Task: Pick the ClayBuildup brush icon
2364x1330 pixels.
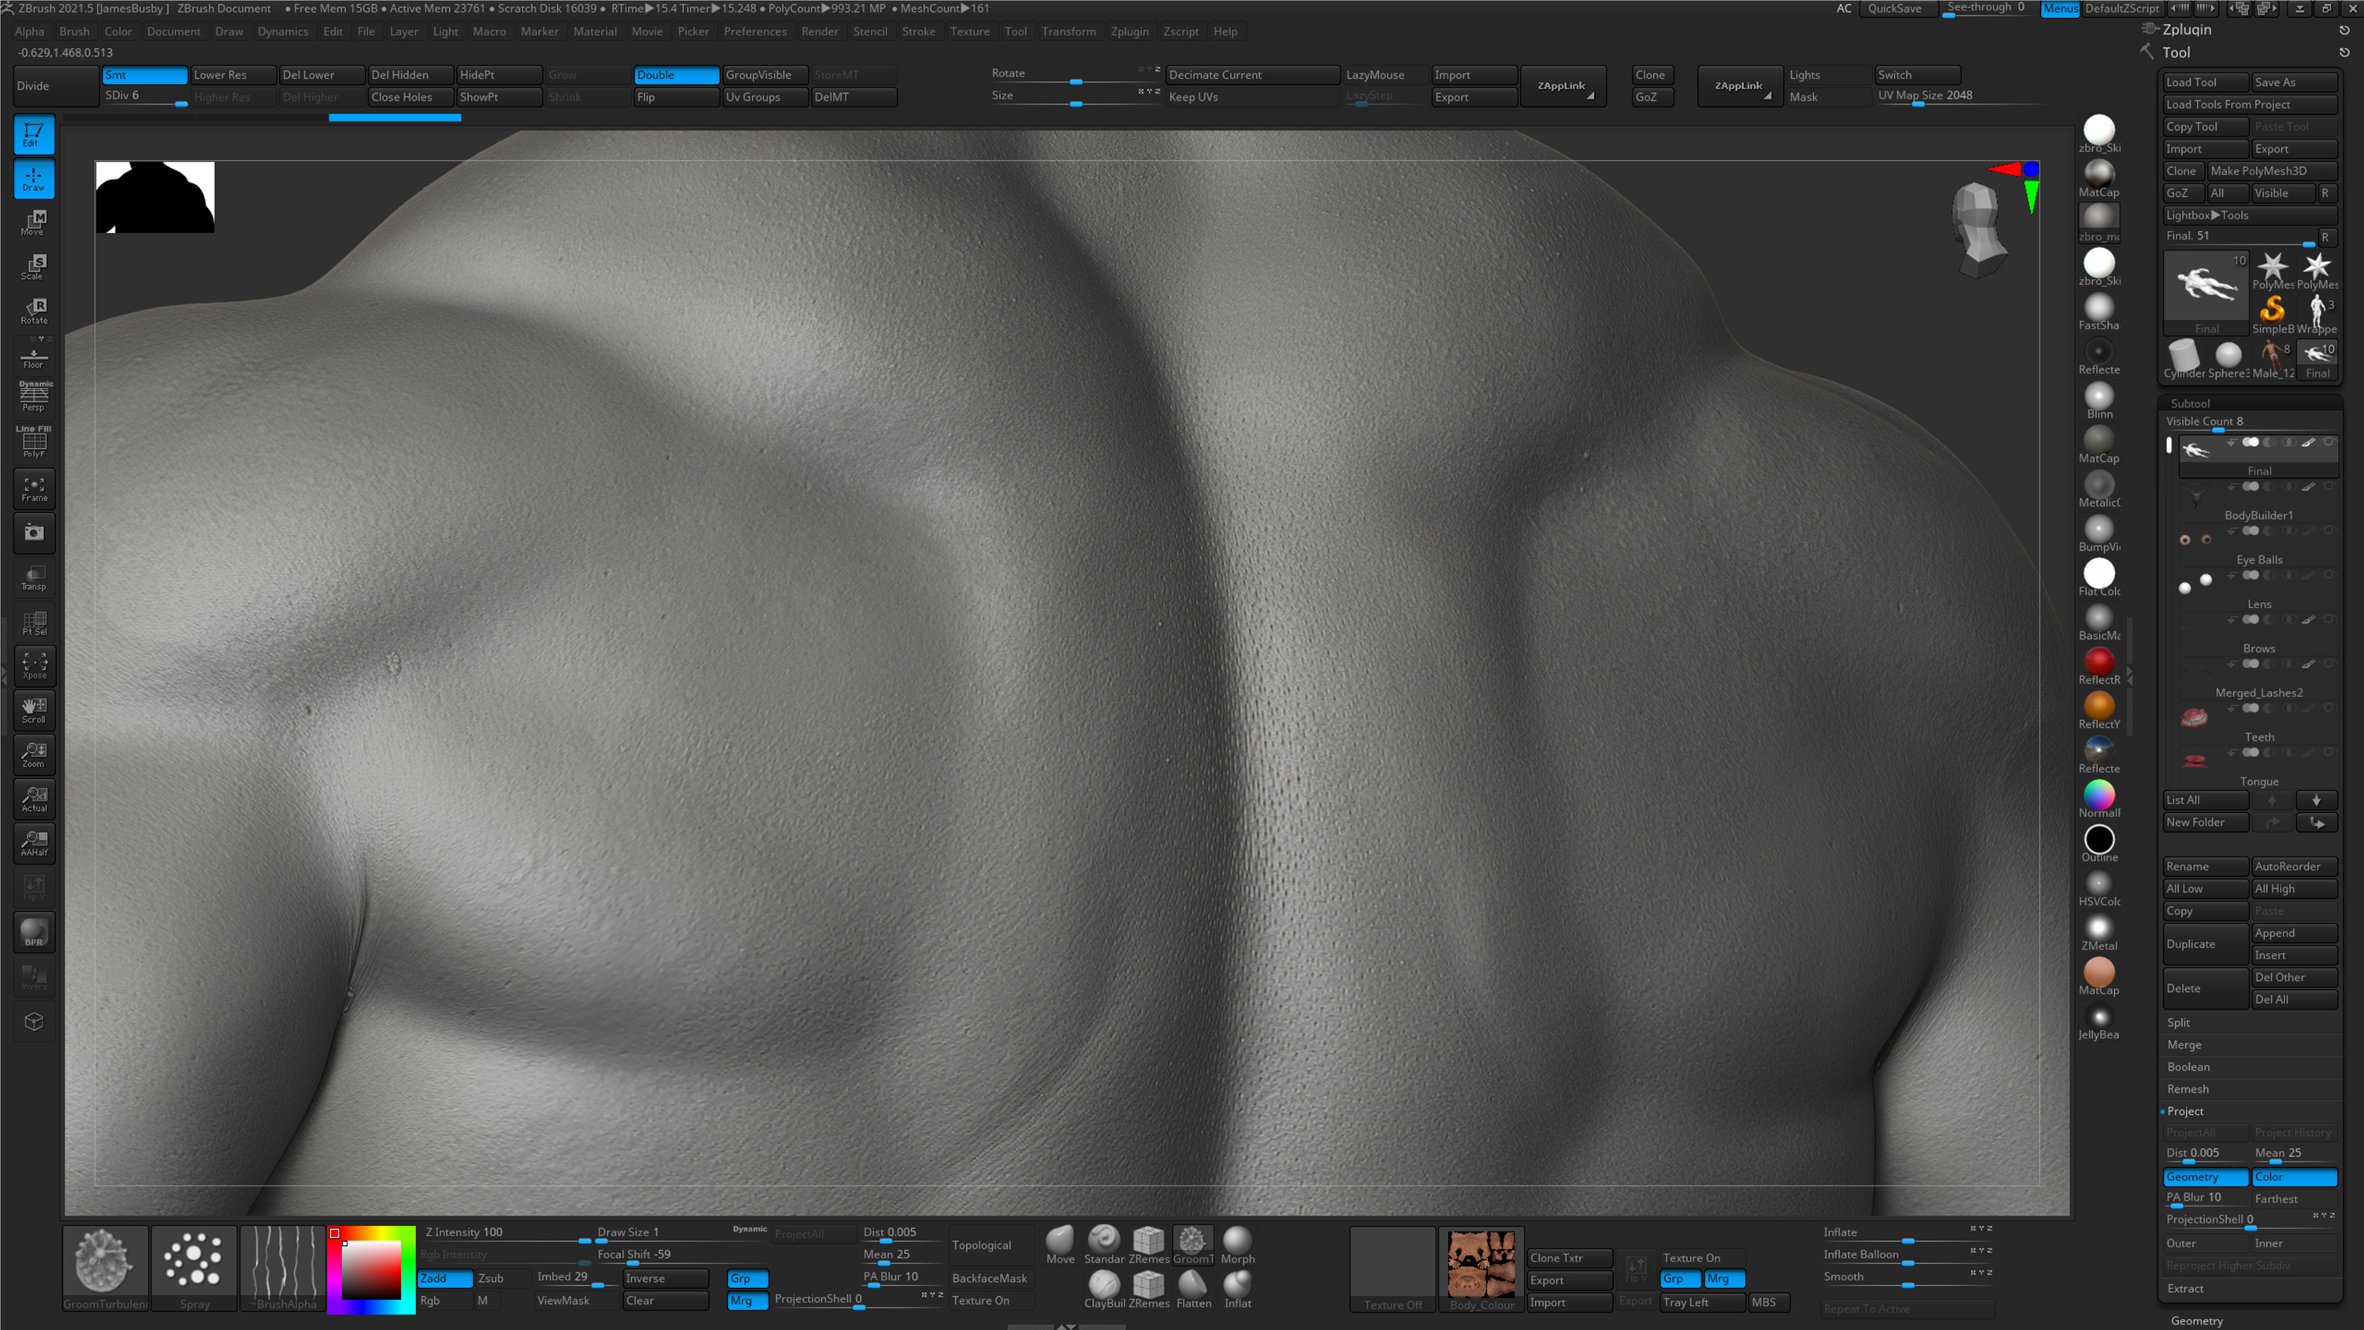Action: tap(1104, 1285)
